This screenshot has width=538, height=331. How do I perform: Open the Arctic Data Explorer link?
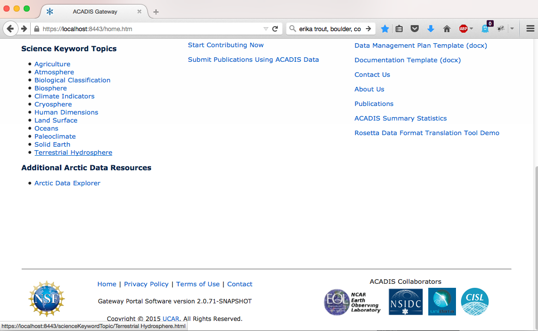67,183
